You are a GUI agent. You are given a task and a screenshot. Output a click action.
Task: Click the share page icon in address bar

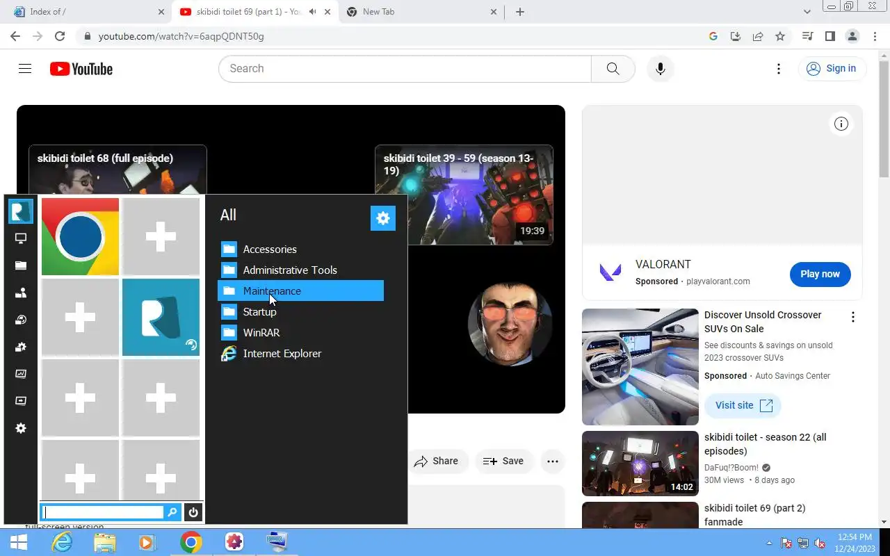[x=758, y=36]
